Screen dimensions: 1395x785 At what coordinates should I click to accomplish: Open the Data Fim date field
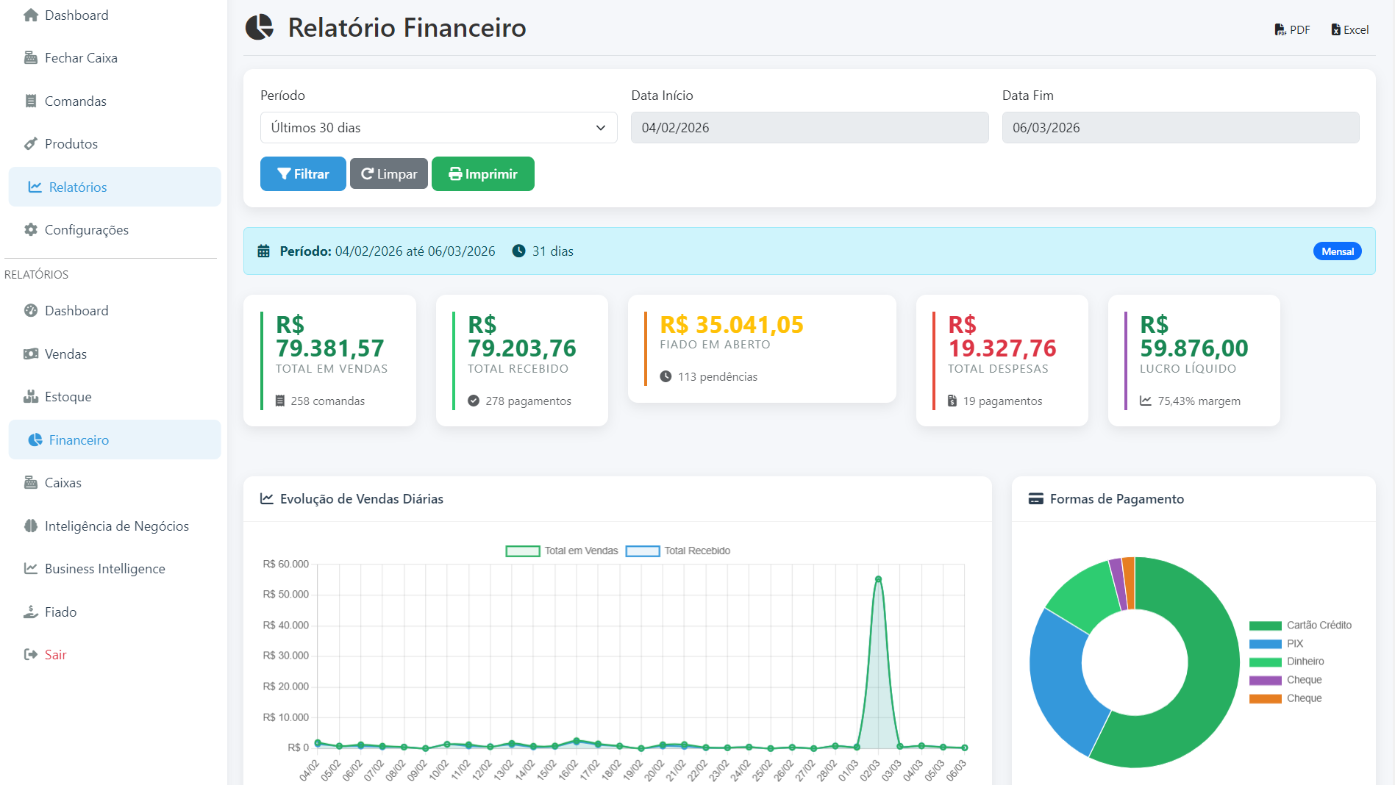pyautogui.click(x=1180, y=128)
